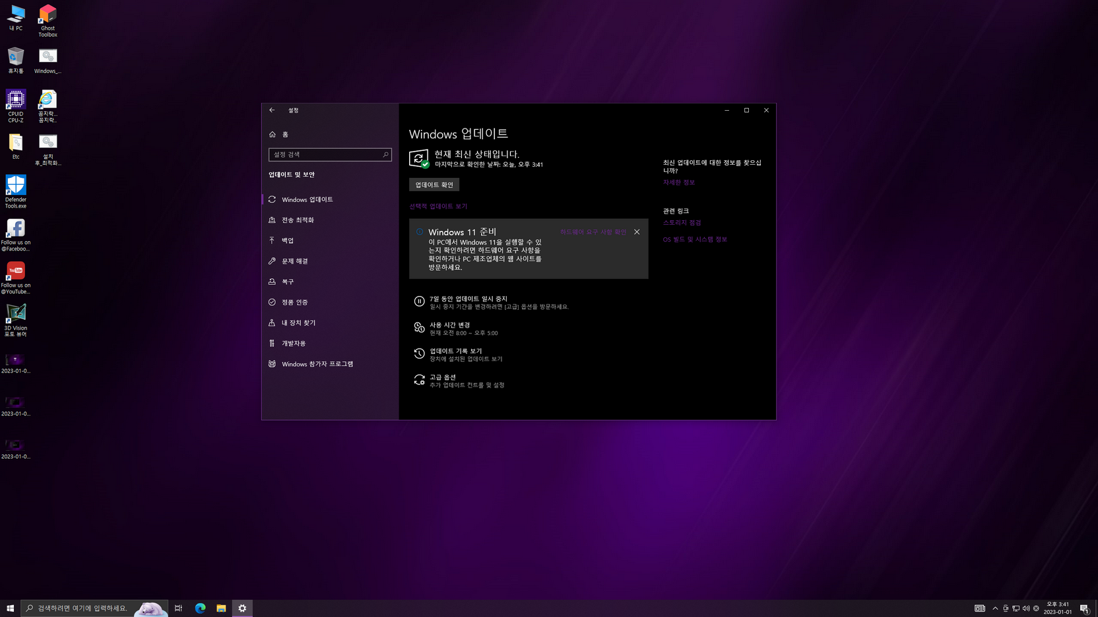Dismiss the Windows 11 준비 banner

[x=637, y=232]
